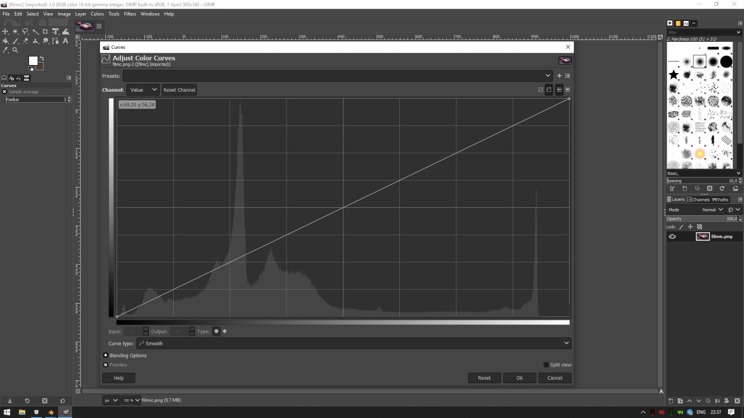Open layer Mode Normal dropdown
Viewport: 744px width, 418px height.
pos(696,210)
